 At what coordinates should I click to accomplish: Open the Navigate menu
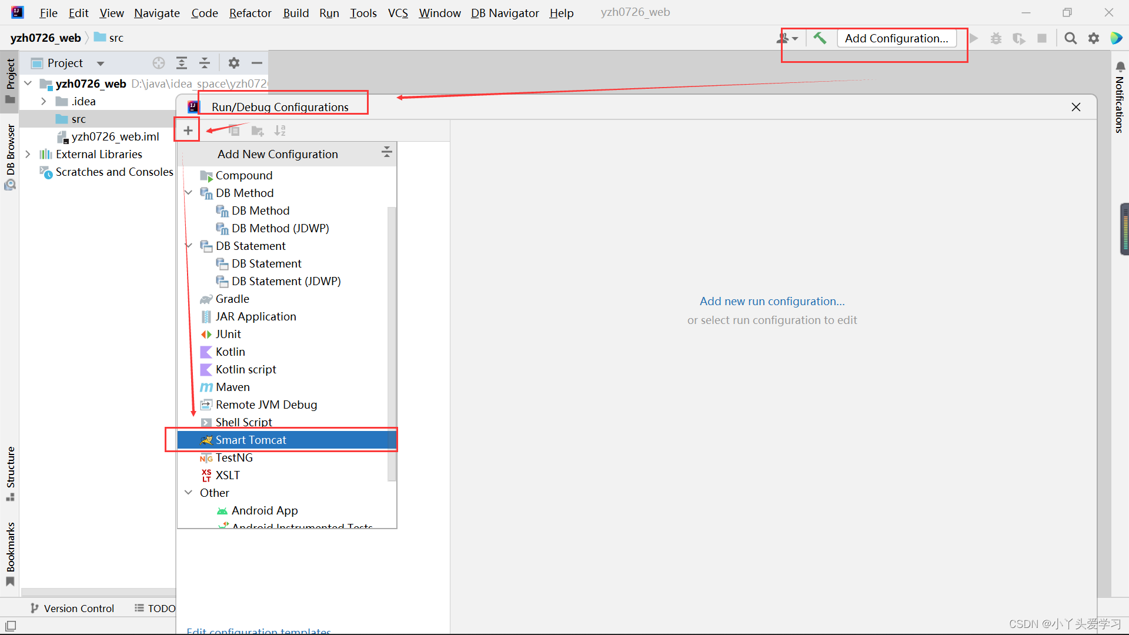[157, 13]
